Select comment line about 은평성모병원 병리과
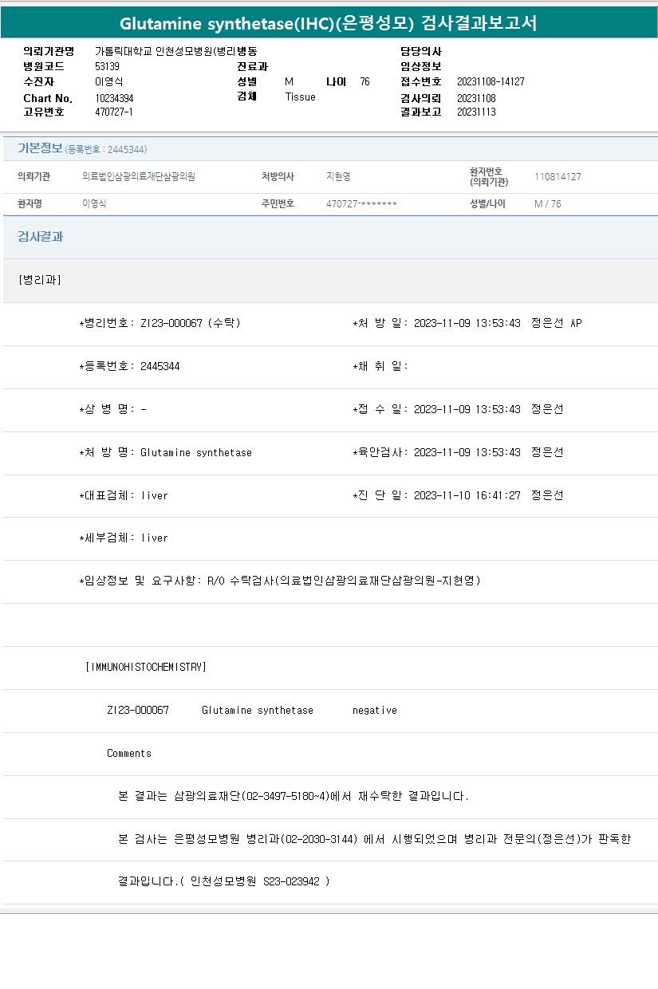The image size is (658, 989). 375,839
